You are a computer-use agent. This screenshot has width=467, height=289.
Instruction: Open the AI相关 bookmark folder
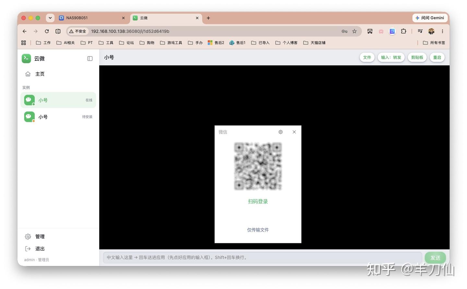(66, 43)
